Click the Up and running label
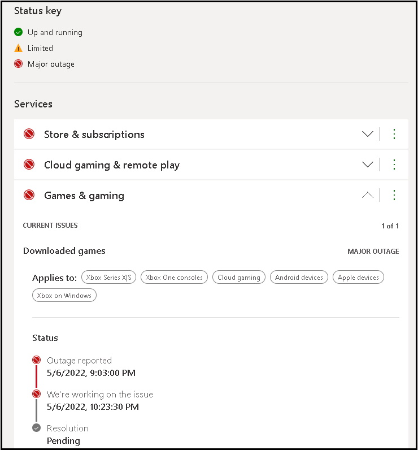Image resolution: width=418 pixels, height=450 pixels. point(55,32)
